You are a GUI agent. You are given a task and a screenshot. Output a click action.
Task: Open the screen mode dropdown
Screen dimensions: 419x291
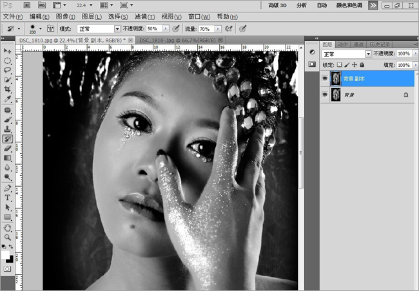[x=132, y=5]
